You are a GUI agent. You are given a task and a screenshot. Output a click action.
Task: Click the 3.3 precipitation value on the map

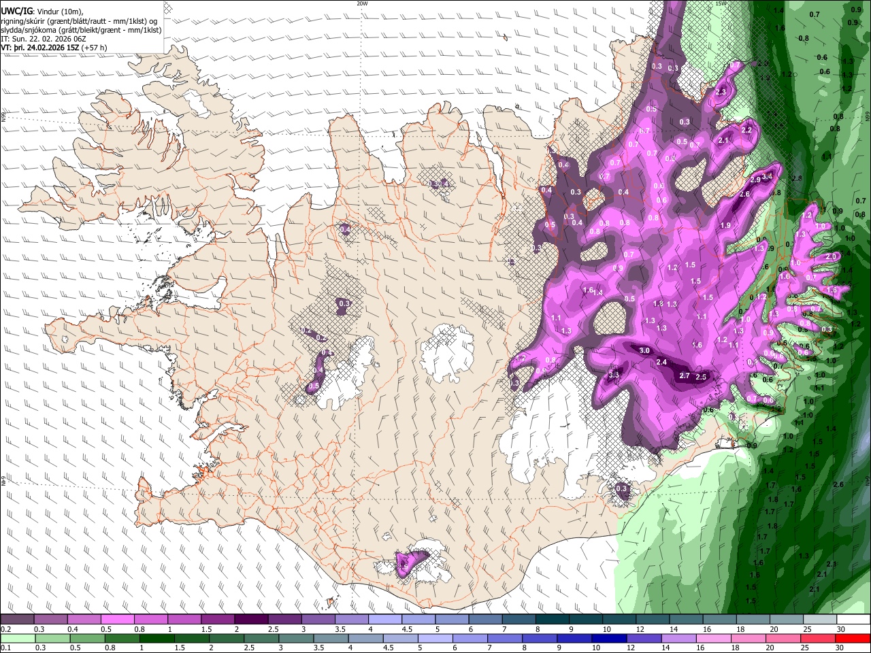point(614,375)
